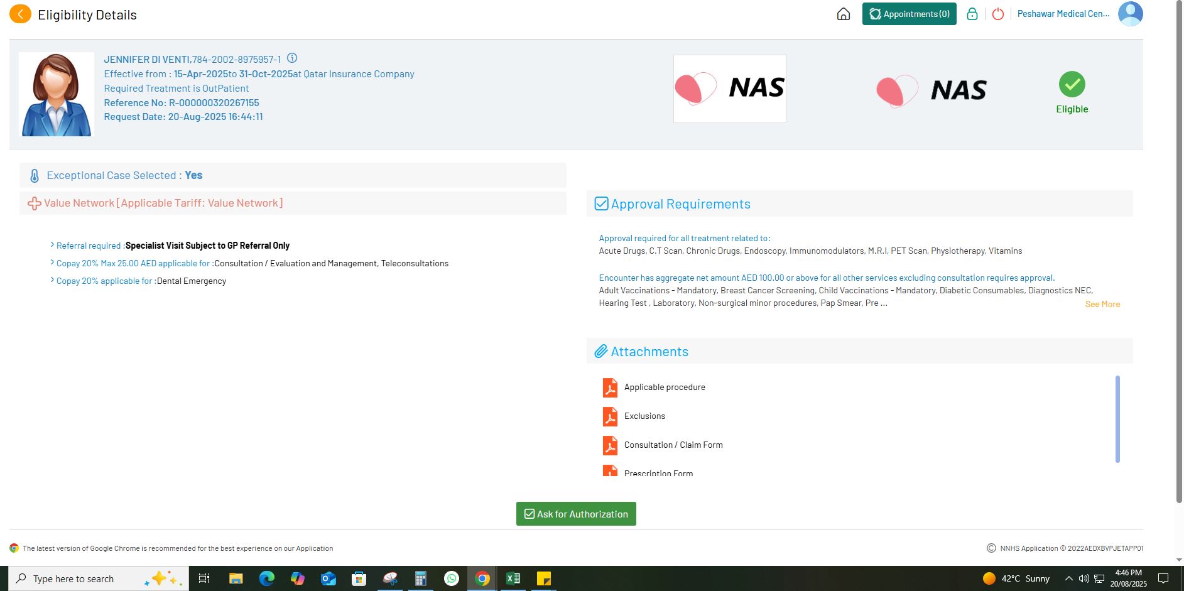Click the Eligibility Details page title
1184x591 pixels.
click(x=87, y=15)
